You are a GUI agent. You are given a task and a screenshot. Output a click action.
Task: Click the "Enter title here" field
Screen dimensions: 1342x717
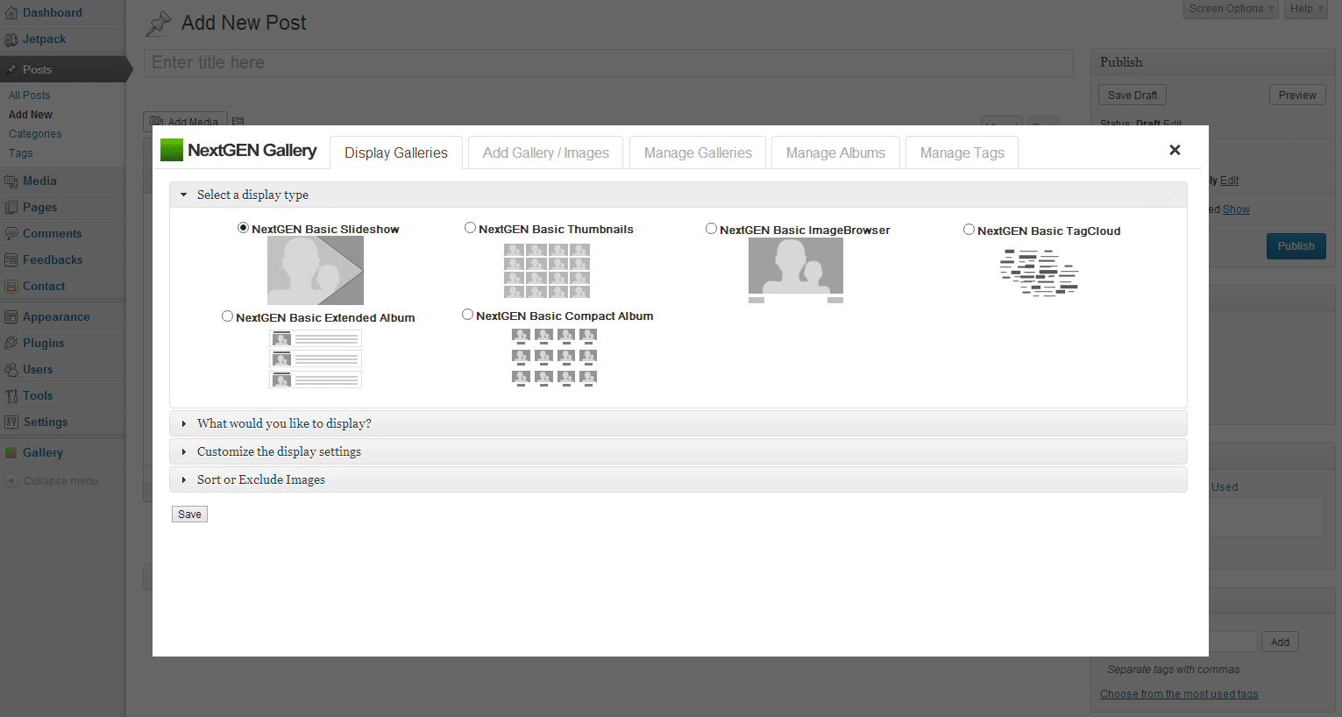608,62
